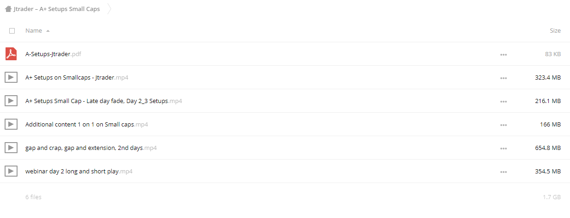
Task: Click play icon for gap and crap video
Action: pos(11,148)
